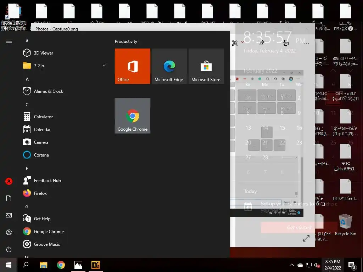363x272 pixels.
Task: Click Get started in calendar flyout
Action: (x=299, y=227)
